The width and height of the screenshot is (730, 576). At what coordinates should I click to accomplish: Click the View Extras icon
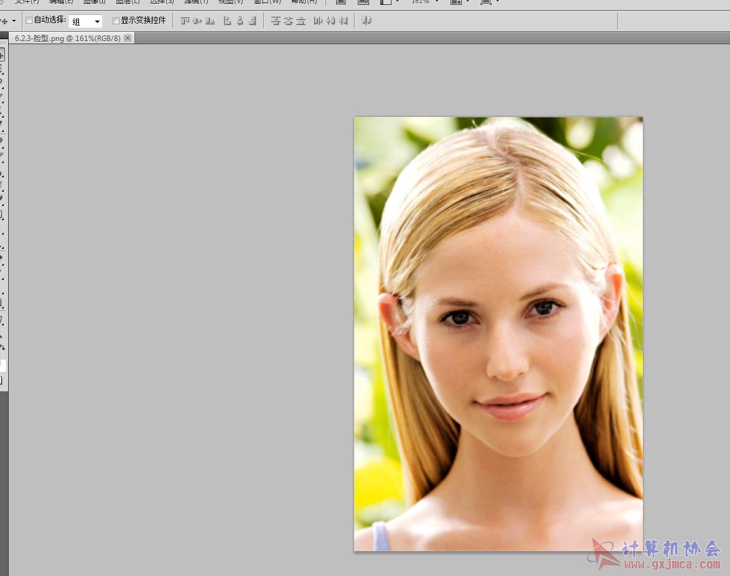(385, 2)
